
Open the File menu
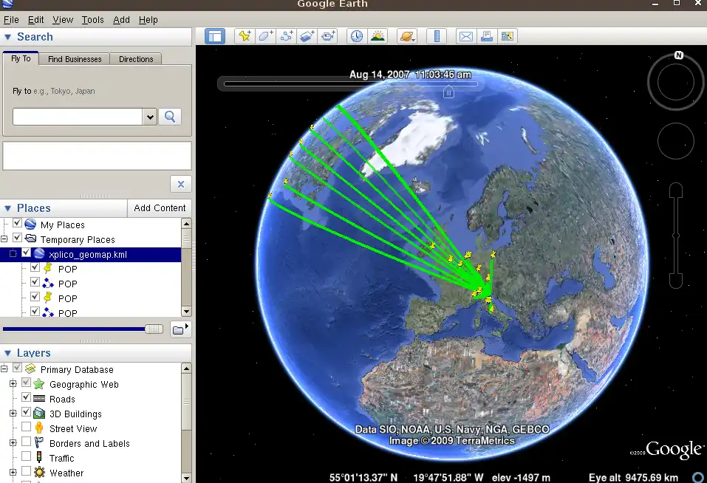point(11,20)
